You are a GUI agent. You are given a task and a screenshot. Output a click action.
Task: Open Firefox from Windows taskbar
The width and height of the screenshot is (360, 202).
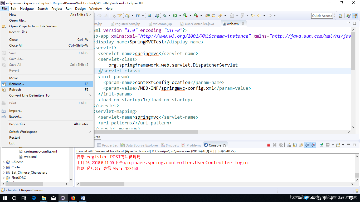click(73, 198)
